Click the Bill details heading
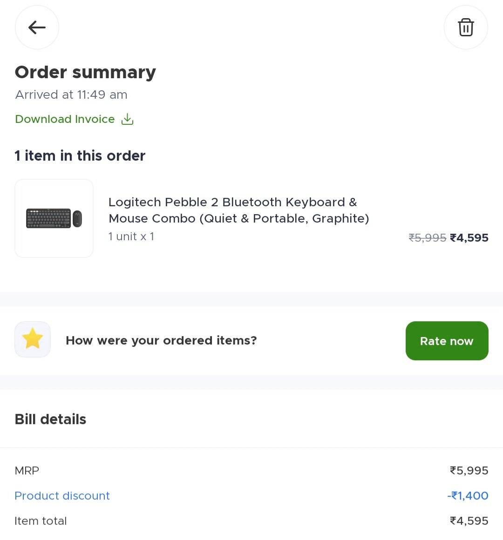Image resolution: width=503 pixels, height=540 pixels. tap(50, 419)
